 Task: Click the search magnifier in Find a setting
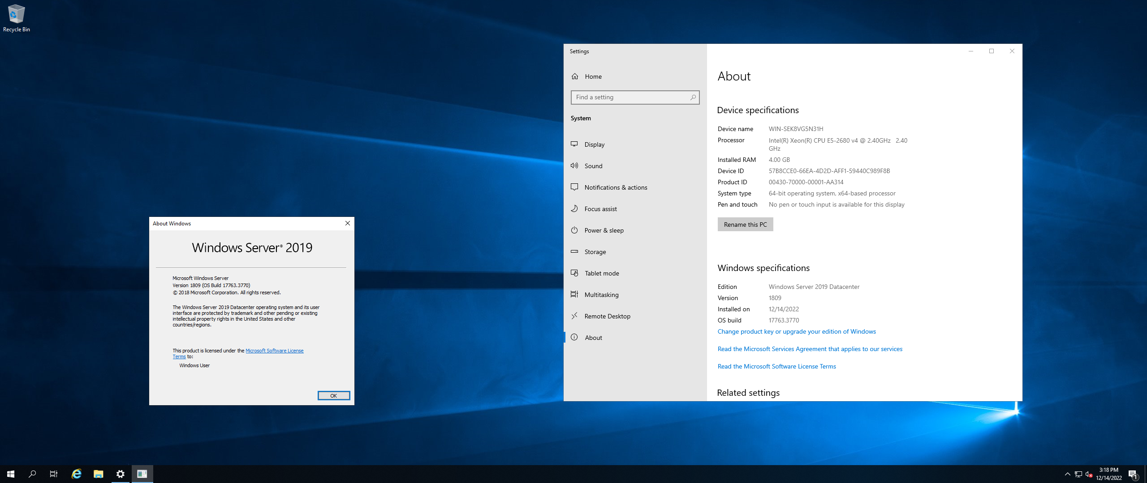[x=693, y=97]
